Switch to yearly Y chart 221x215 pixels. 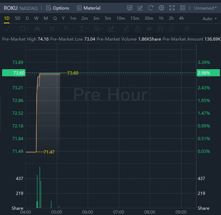click(x=63, y=18)
